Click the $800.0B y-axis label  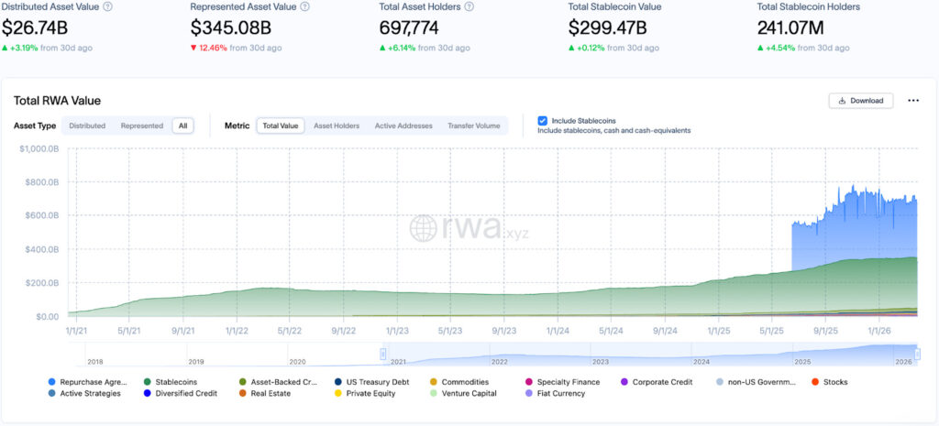point(40,182)
